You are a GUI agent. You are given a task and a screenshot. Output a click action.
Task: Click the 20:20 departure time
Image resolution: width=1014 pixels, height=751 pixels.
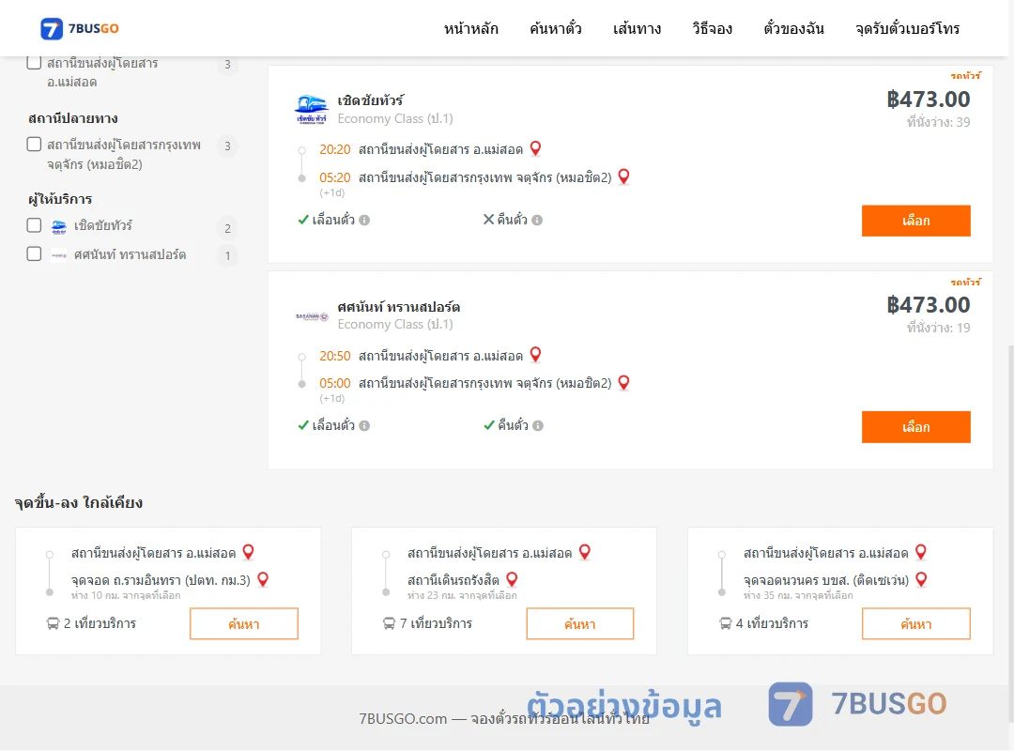(x=335, y=149)
